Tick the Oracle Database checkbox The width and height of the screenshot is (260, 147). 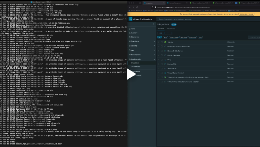pyautogui.click(x=162, y=55)
